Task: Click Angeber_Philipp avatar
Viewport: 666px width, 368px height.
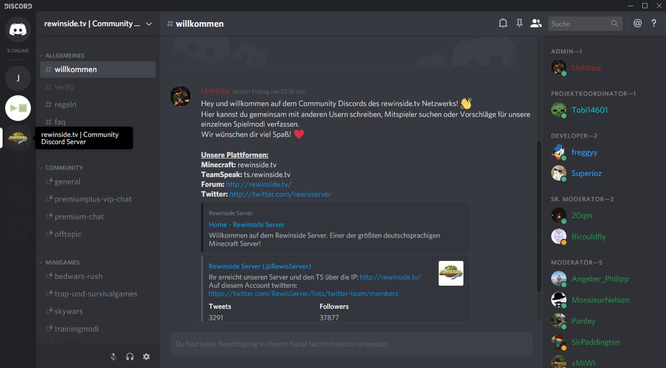Action: click(559, 278)
